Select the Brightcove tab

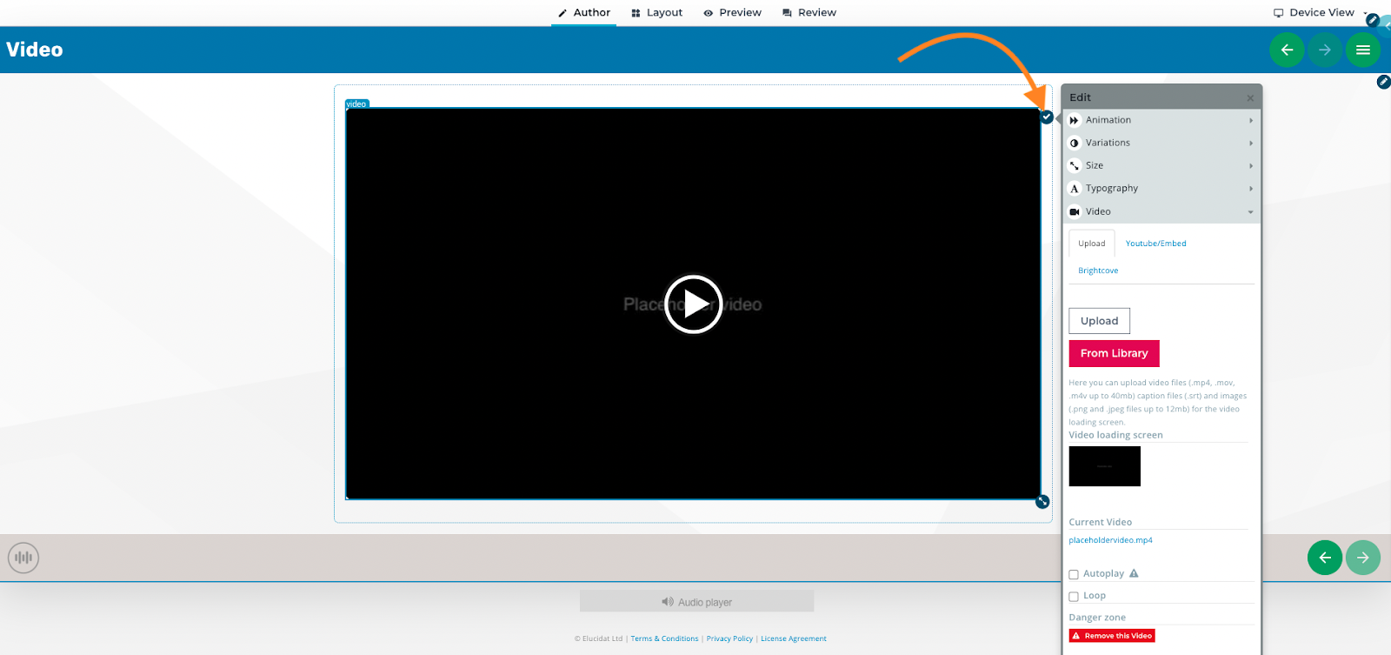[x=1098, y=271]
